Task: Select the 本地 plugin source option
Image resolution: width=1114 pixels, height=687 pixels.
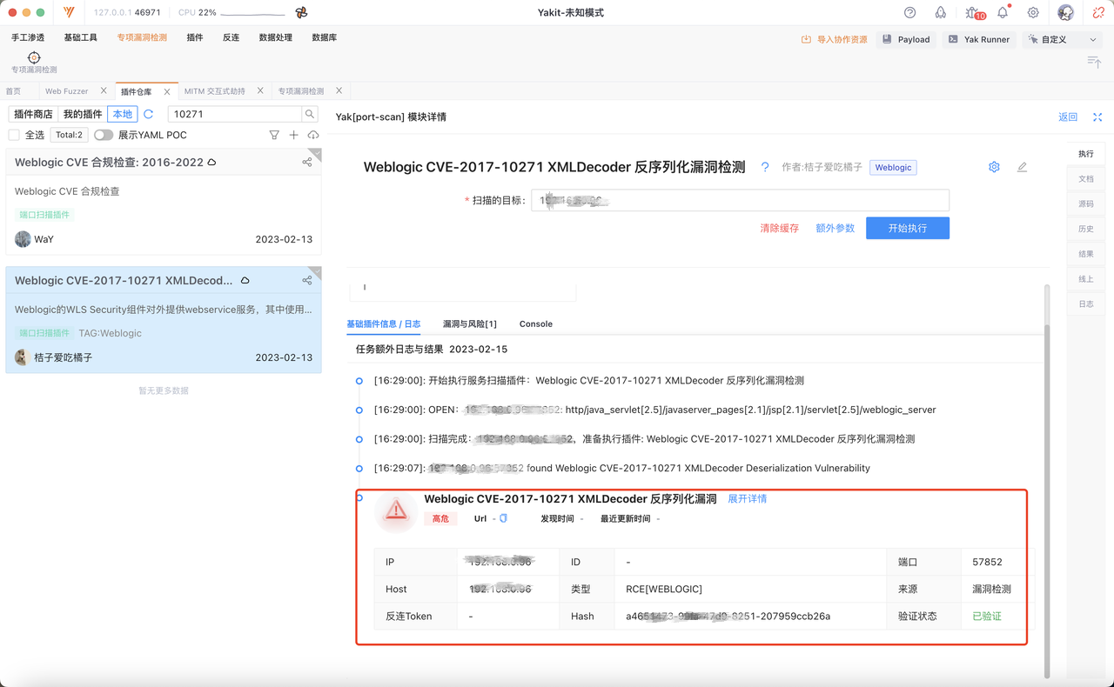Action: click(x=123, y=114)
